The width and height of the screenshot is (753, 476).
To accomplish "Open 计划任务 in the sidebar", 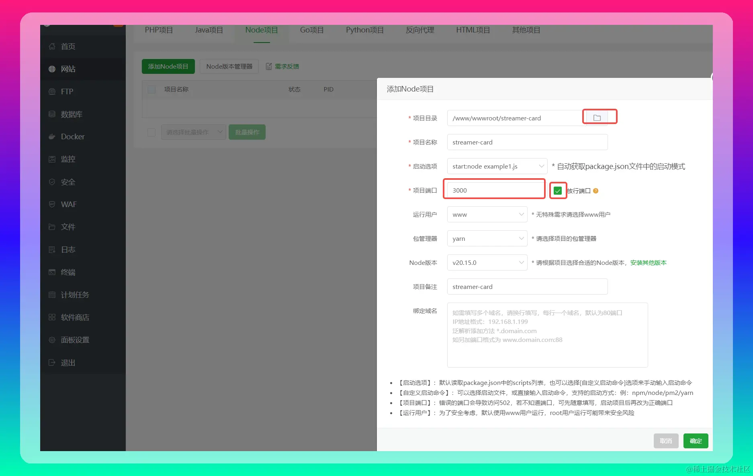I will coord(83,295).
